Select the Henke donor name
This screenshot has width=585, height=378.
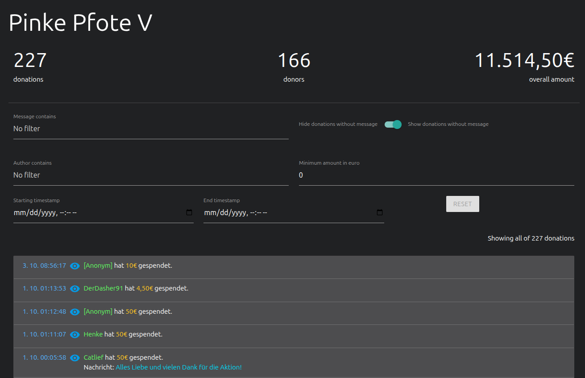tap(93, 334)
